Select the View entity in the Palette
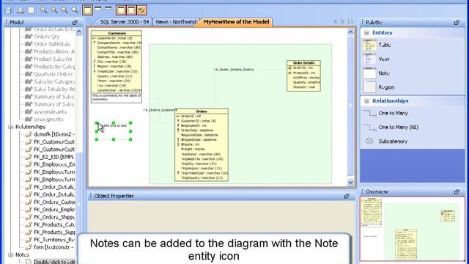Viewport: 469px width, 264px height. point(384,59)
